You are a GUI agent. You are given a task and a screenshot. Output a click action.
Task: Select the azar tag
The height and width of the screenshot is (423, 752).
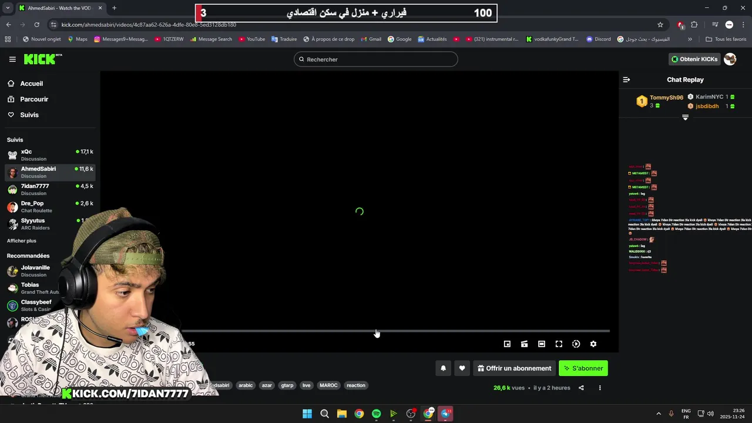(x=267, y=385)
